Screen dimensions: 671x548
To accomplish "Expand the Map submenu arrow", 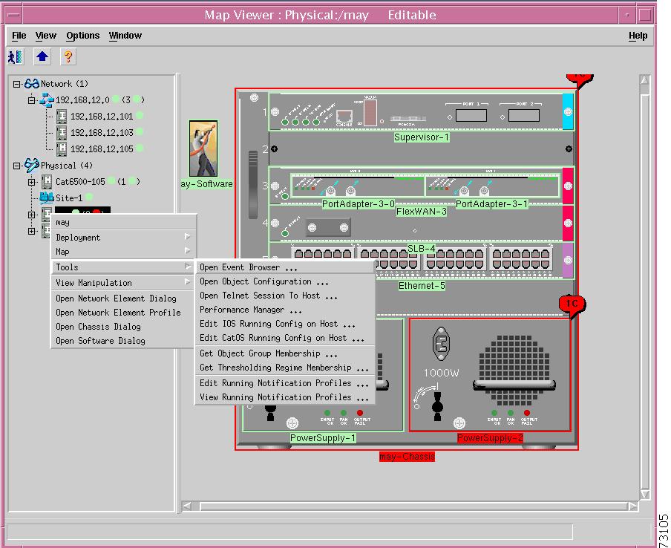I will pos(188,250).
